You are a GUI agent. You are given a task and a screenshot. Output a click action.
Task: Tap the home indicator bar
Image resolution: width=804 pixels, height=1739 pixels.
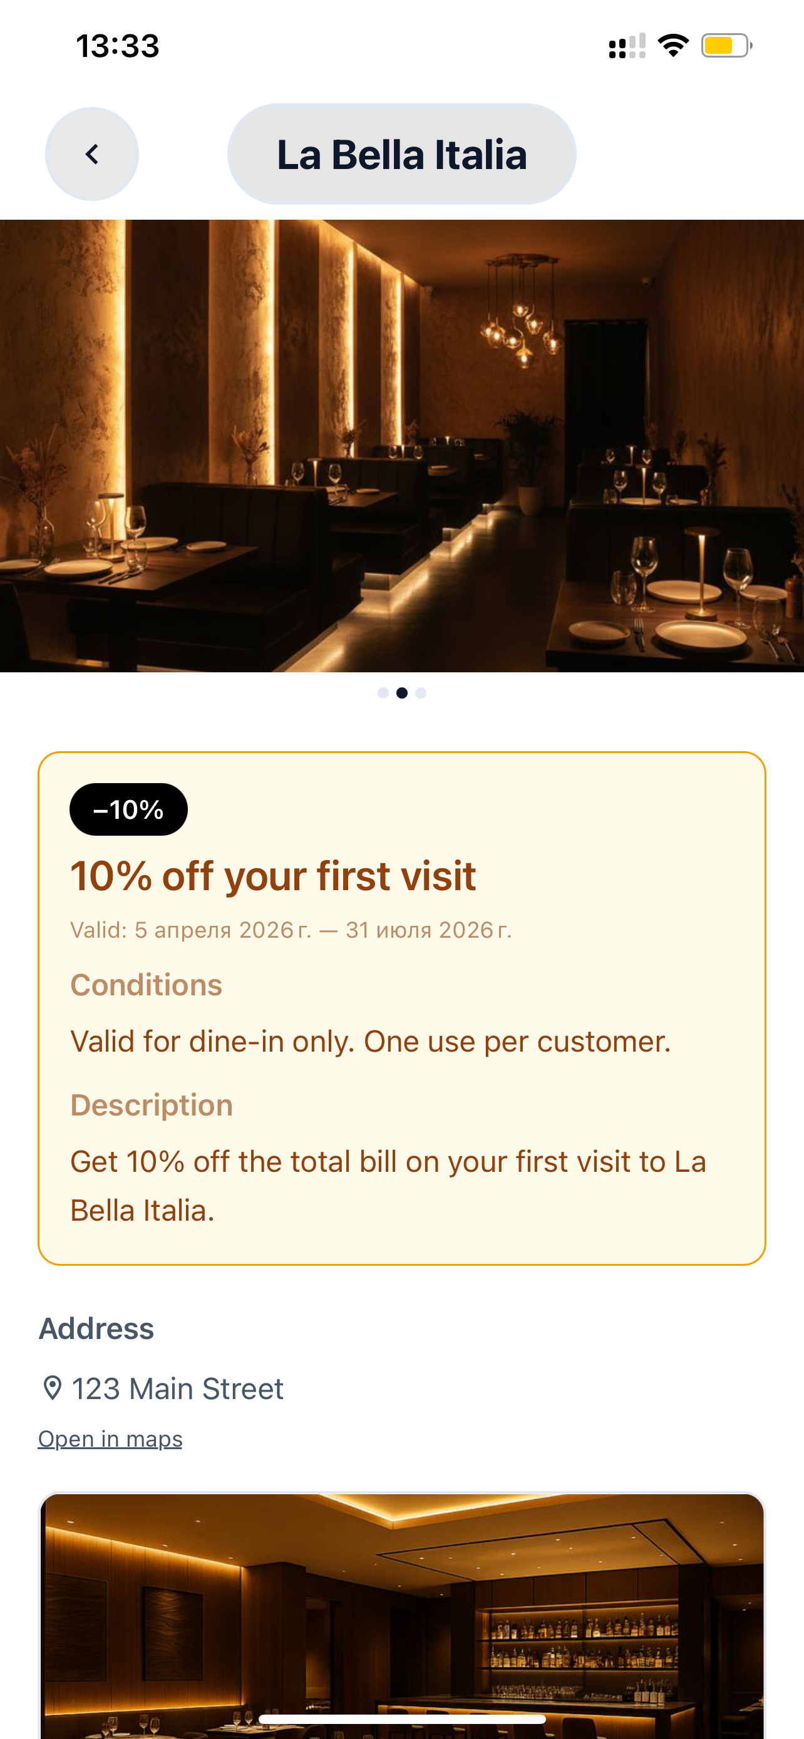(401, 1719)
